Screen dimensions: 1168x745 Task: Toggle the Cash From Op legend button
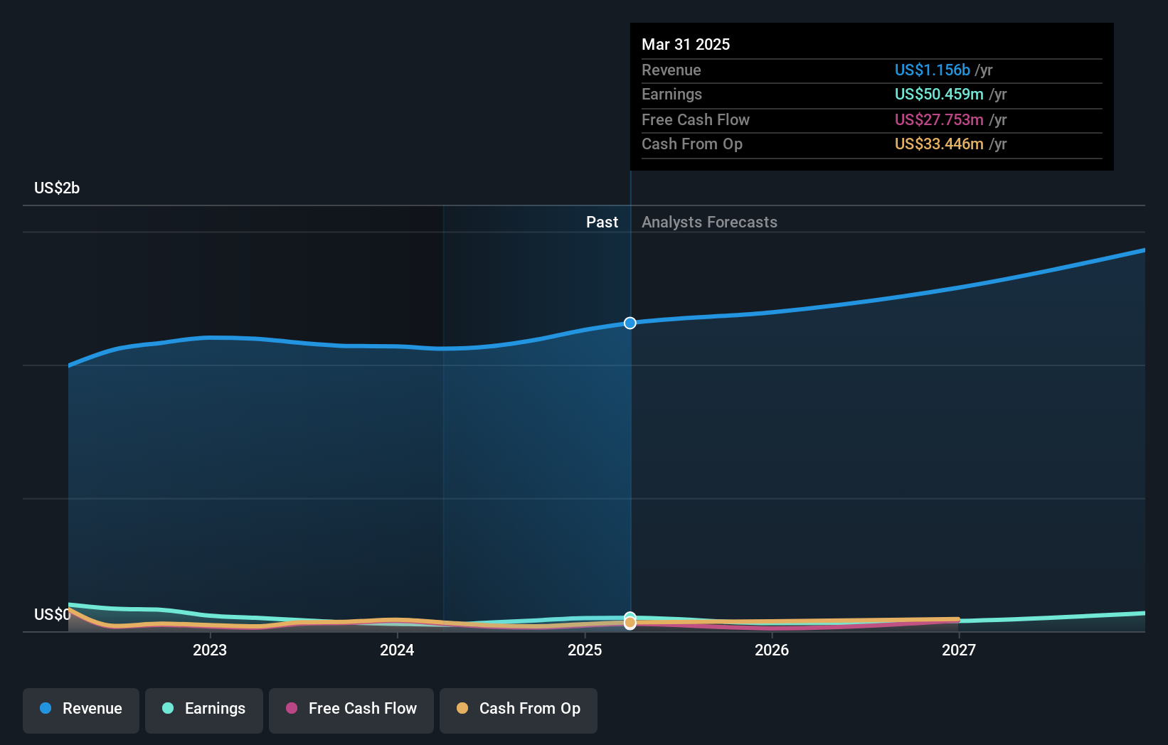coord(519,710)
